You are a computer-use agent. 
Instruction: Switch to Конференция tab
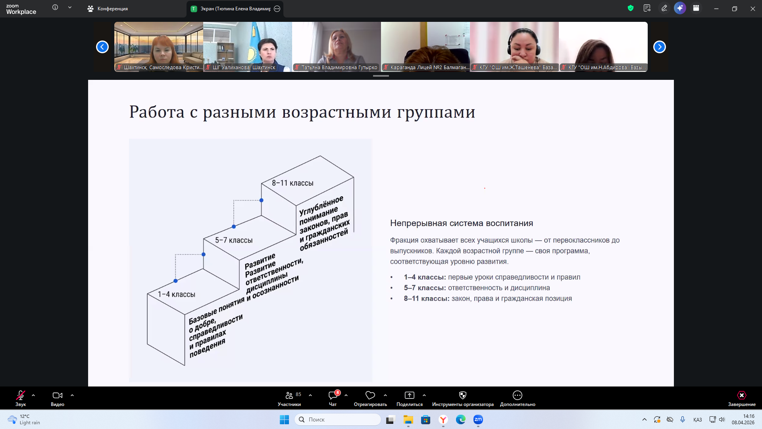tap(108, 9)
